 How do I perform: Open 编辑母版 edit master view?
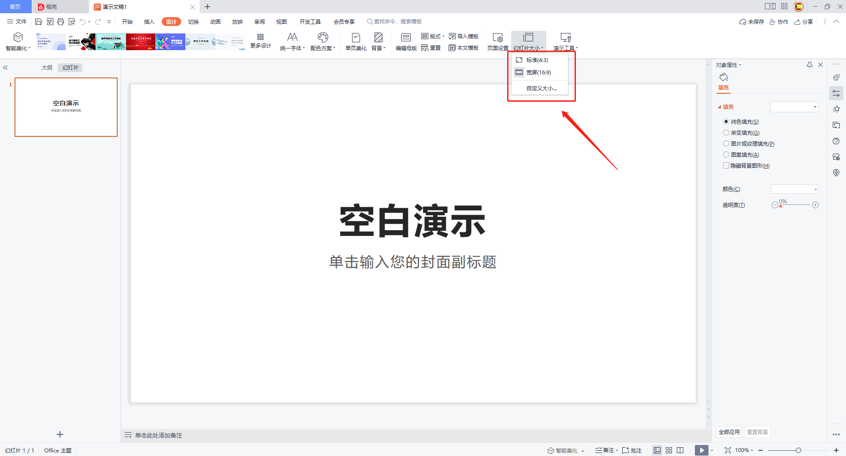[406, 42]
